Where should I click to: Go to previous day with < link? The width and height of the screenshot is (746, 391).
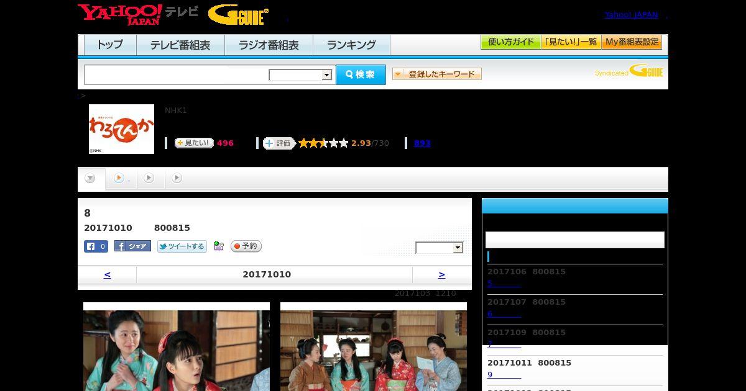point(107,274)
